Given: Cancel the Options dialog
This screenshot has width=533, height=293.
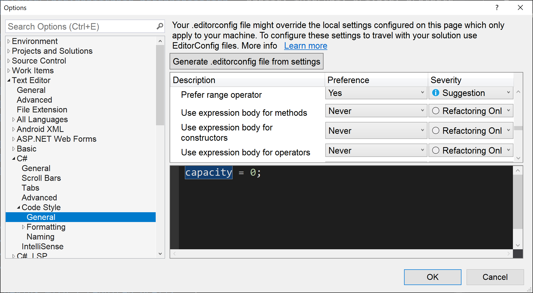Looking at the screenshot, I should tap(495, 277).
